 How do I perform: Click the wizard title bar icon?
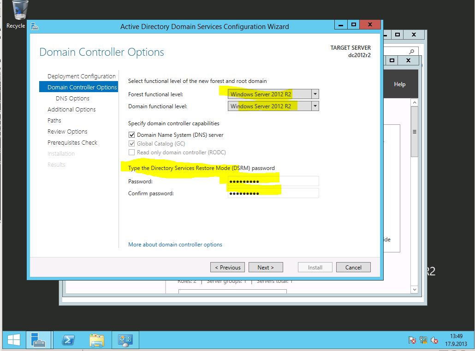click(x=35, y=27)
